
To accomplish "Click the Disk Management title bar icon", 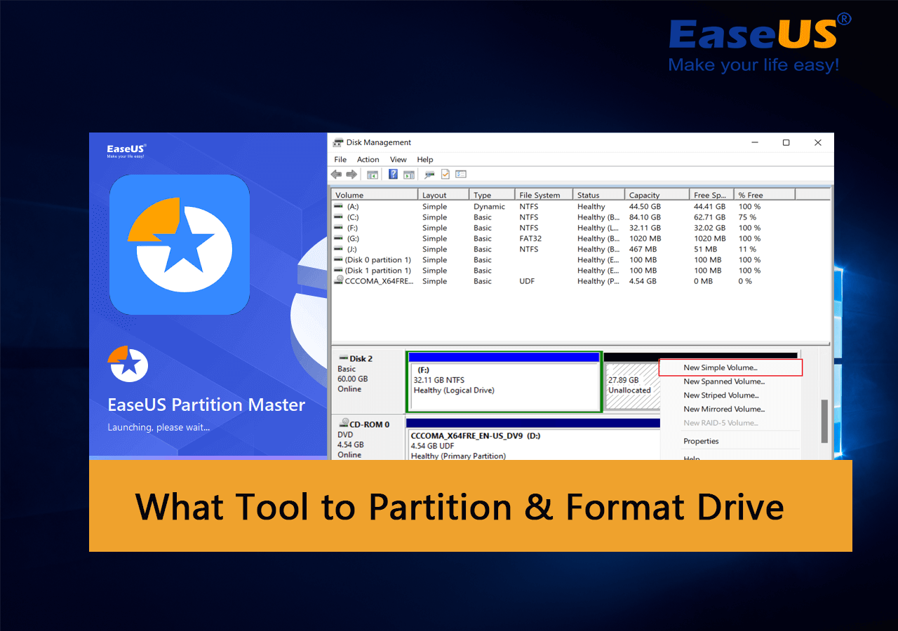I will tap(338, 142).
